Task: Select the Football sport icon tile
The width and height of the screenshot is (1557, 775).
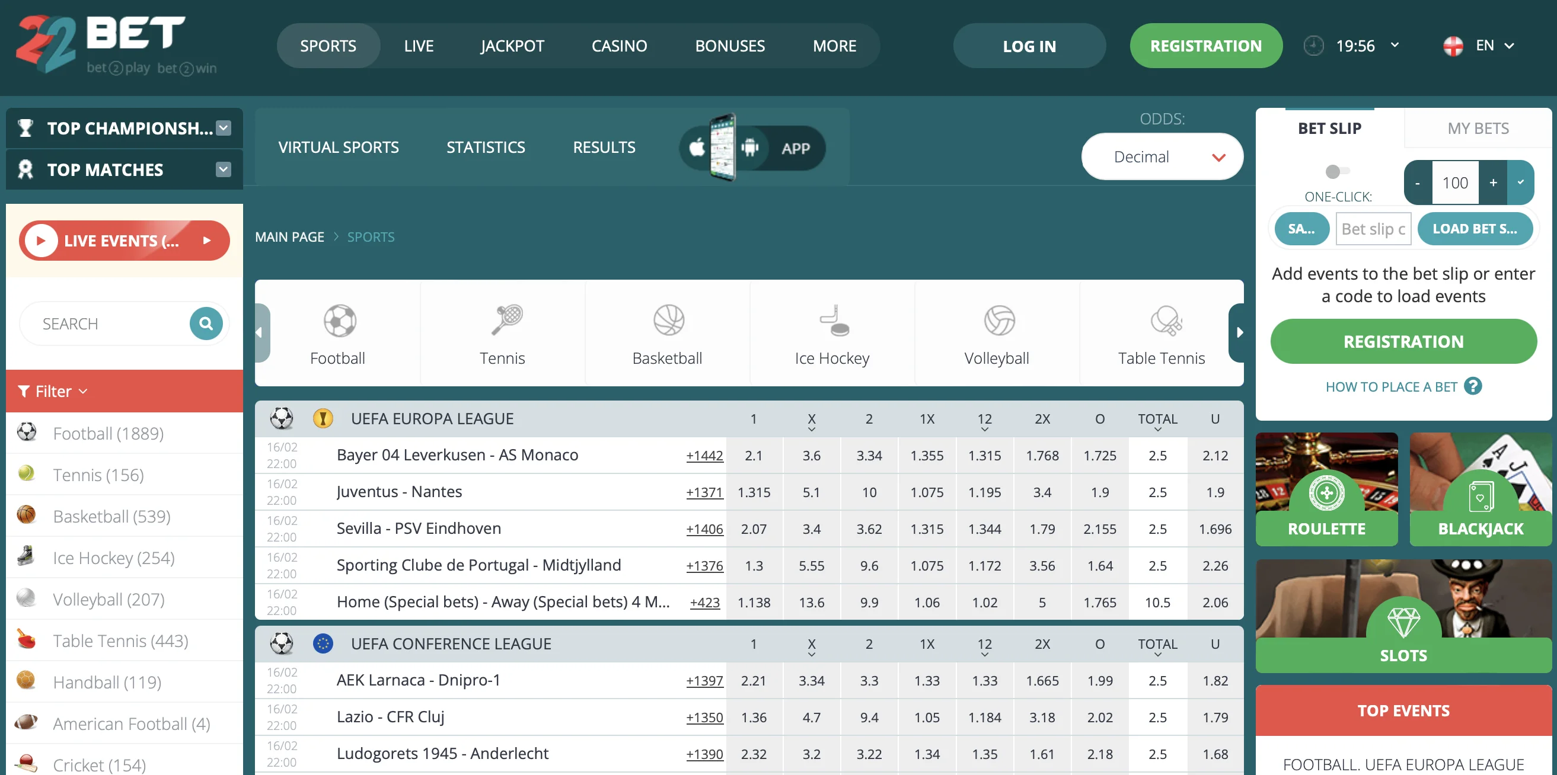Action: coord(338,333)
